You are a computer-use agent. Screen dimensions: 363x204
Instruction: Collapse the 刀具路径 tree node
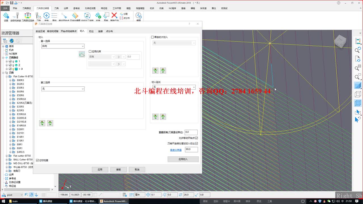coord(3,58)
